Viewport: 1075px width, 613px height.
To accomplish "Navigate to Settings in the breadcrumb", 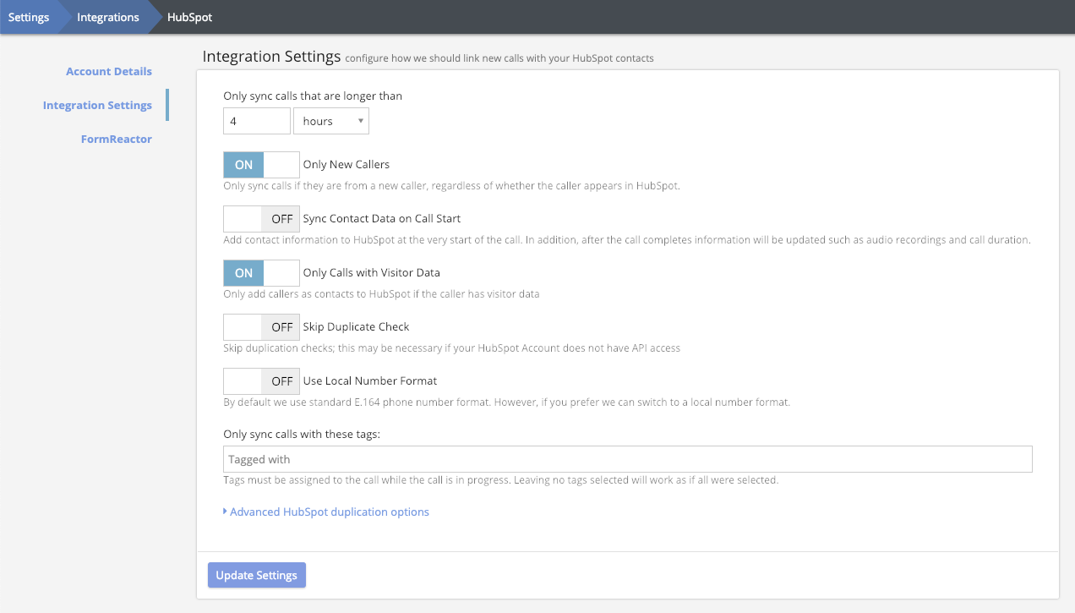I will pyautogui.click(x=29, y=18).
